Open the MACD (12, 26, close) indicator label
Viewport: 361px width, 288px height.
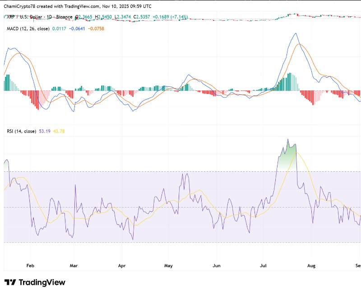pos(28,28)
